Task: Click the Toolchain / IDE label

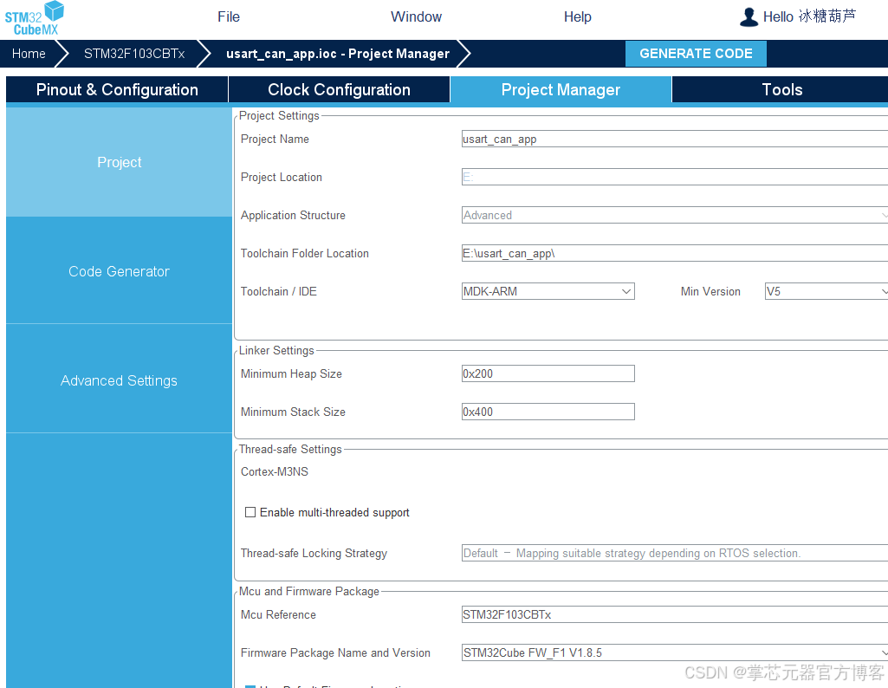Action: point(279,292)
